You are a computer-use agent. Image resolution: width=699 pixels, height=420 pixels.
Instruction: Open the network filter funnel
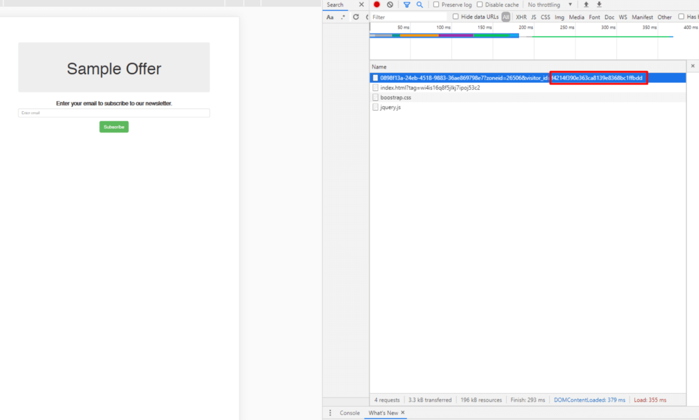click(407, 5)
